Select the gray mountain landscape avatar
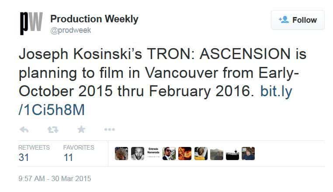The image size is (333, 192). coord(216,154)
